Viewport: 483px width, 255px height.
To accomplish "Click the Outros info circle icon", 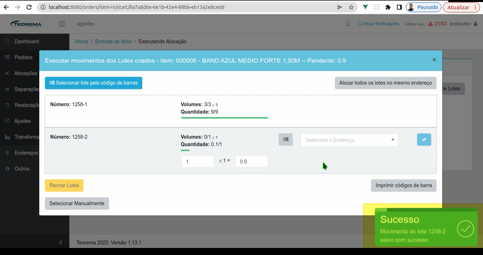I will click(x=7, y=169).
